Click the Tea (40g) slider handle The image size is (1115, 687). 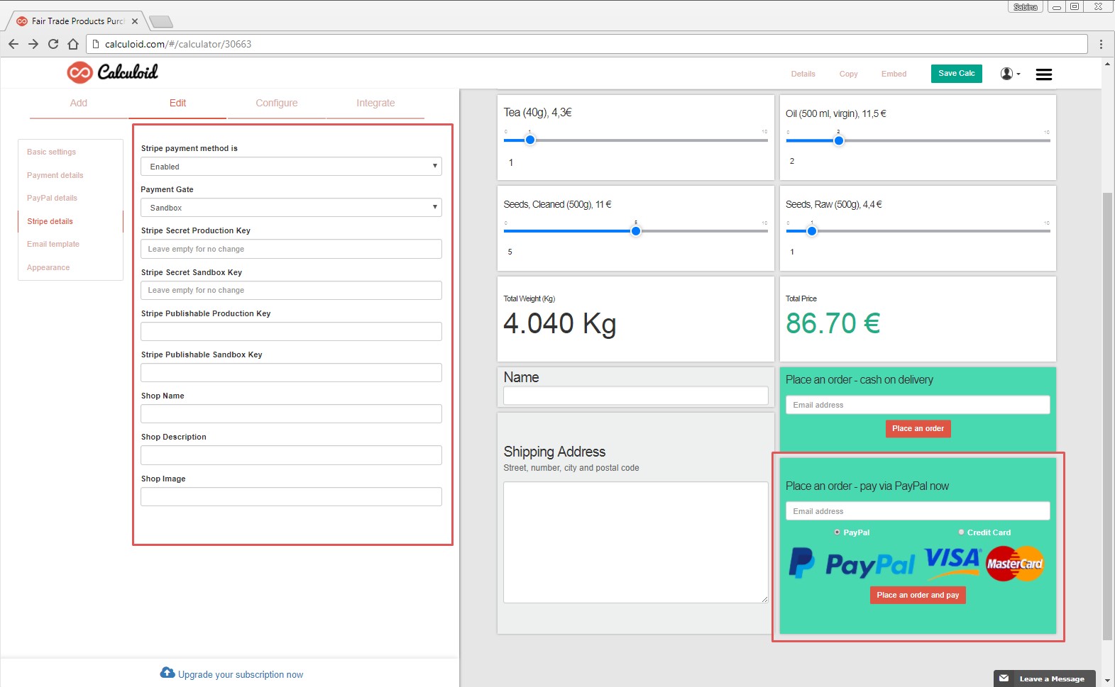529,140
